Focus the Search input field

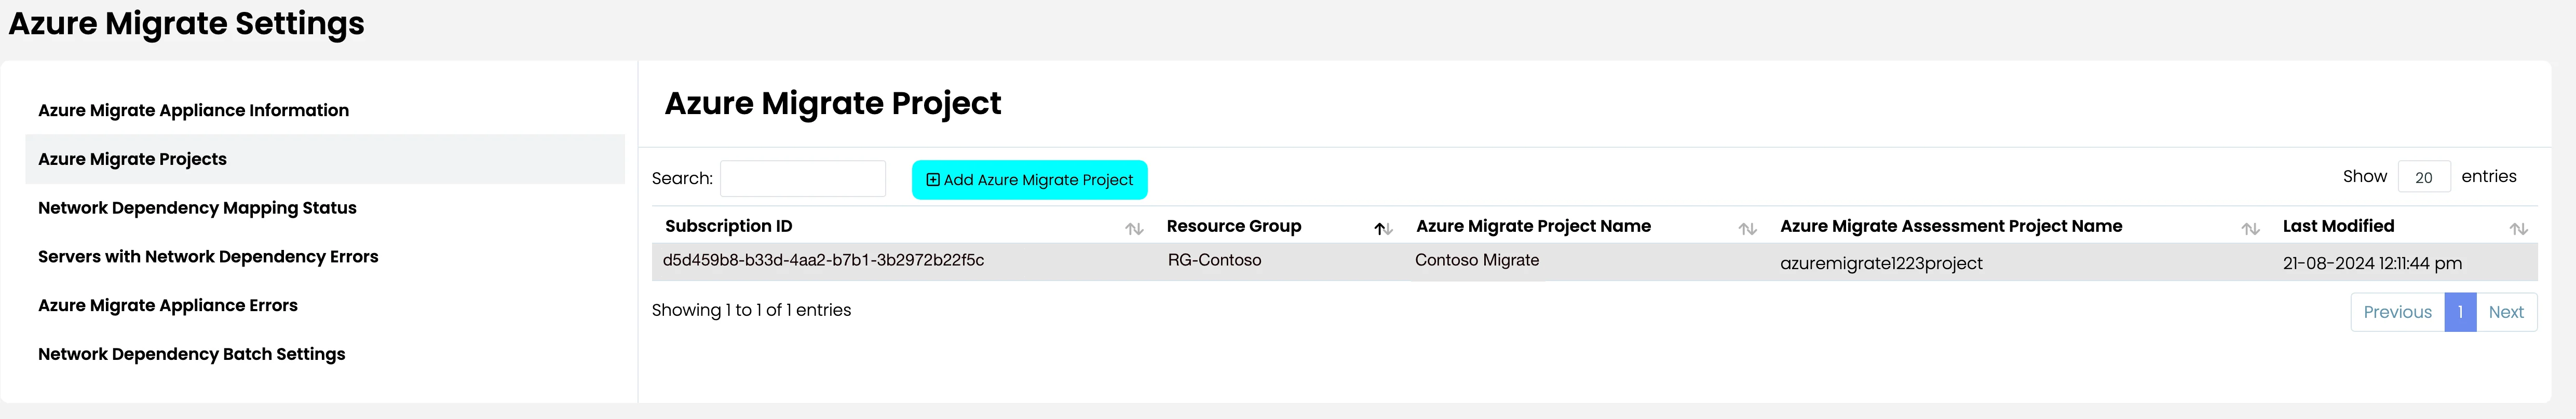click(x=803, y=178)
